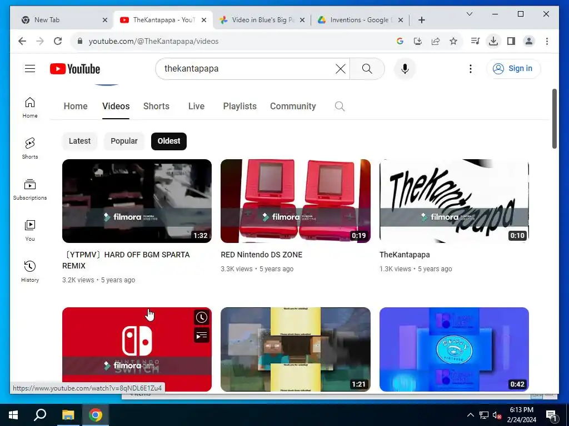569x426 pixels.
Task: Open the TheKantapapa video thumbnail
Action: pos(454,201)
